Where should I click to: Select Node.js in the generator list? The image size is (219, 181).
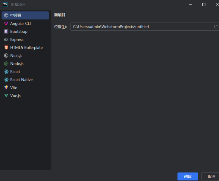25,63
